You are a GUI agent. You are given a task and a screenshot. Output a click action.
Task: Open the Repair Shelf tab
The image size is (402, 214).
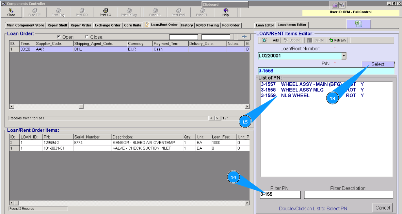tap(58, 25)
